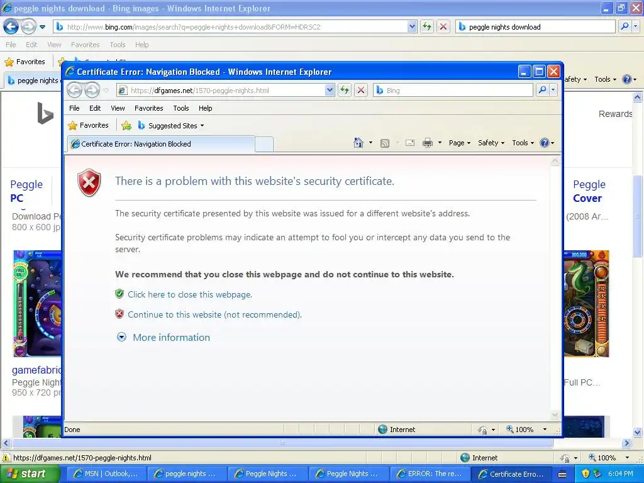644x483 pixels.
Task: Open the zoom level 100% dropdown in the front window
Action: coord(545,430)
